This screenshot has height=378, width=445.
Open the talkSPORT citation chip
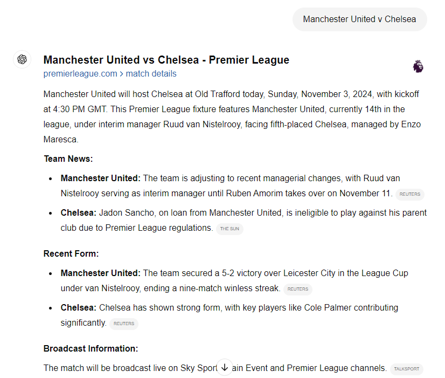click(x=407, y=369)
